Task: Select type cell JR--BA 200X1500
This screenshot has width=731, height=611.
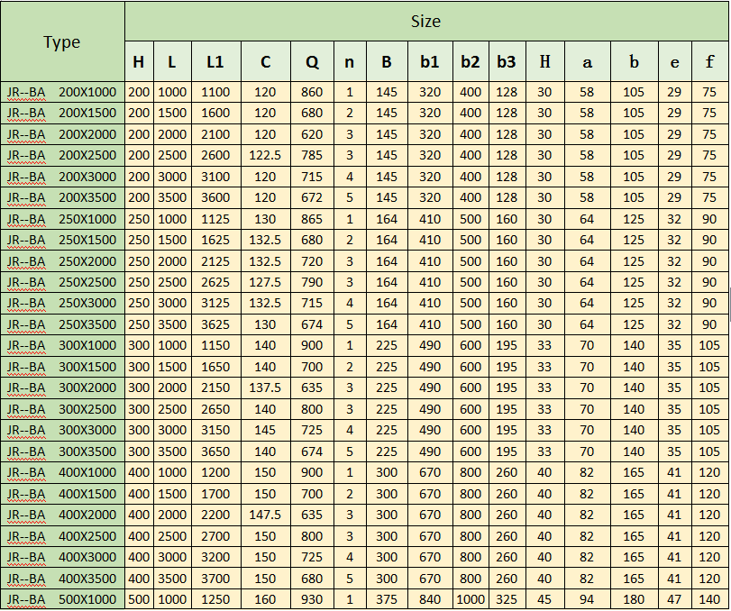Action: [62, 114]
